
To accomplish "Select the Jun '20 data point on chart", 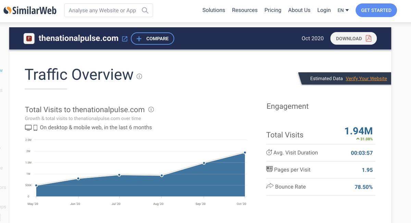I will click(78, 179).
